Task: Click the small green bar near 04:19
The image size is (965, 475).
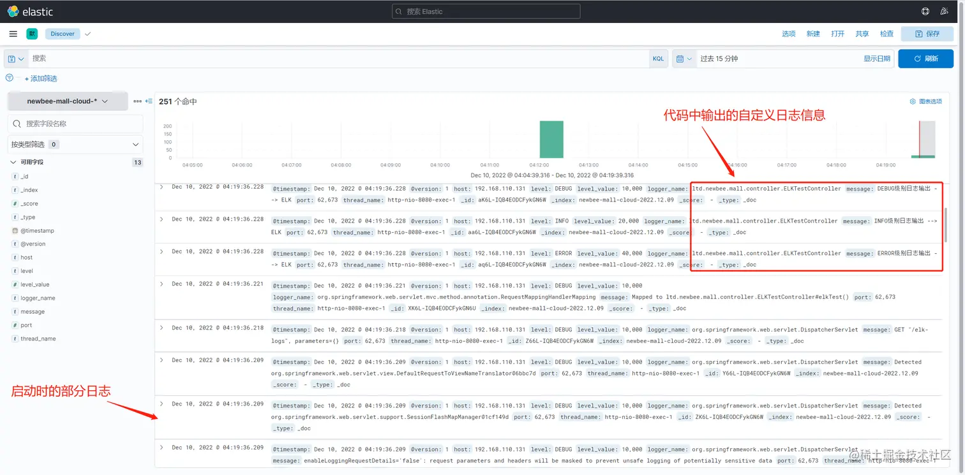Action: point(923,156)
